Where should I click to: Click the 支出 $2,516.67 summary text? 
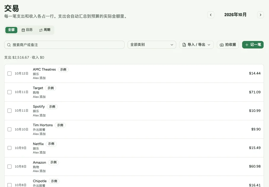point(17,57)
